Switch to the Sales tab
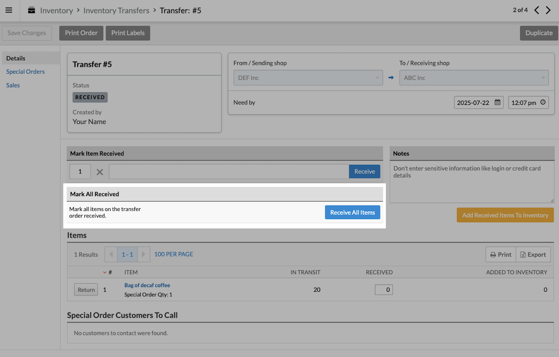 (13, 85)
